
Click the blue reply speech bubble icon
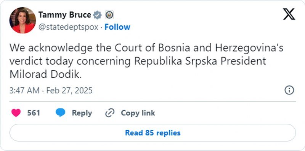[61, 113]
